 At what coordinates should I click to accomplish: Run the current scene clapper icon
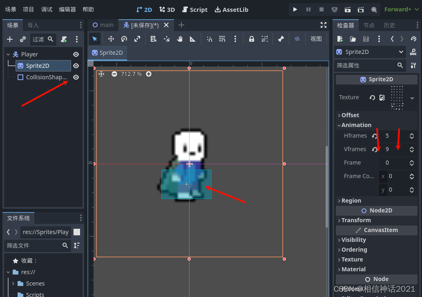pyautogui.click(x=348, y=9)
